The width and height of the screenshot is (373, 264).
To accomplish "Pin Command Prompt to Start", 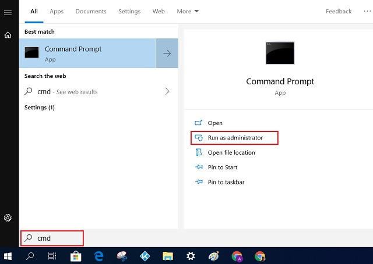I will (x=223, y=167).
